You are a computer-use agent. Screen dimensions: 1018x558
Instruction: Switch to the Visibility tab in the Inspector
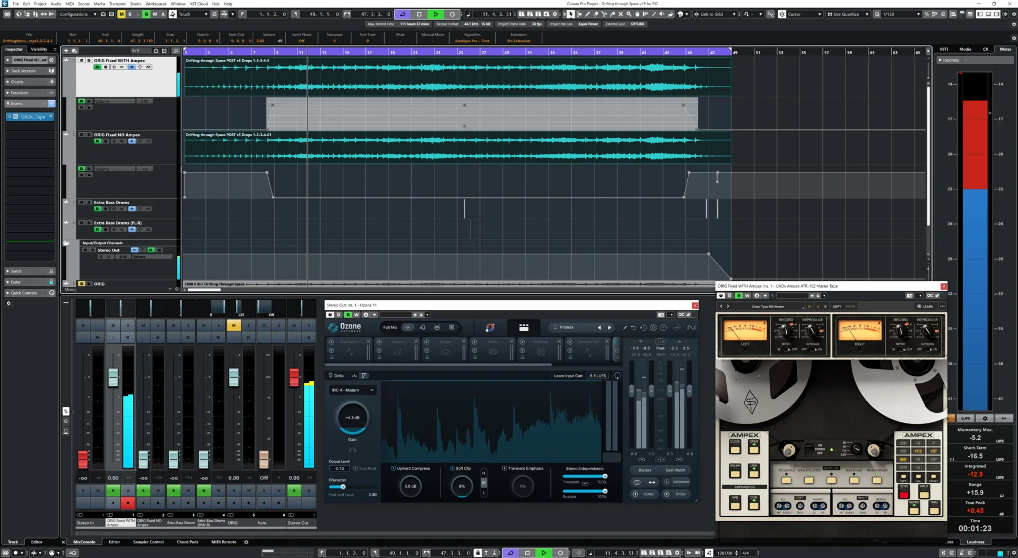38,49
